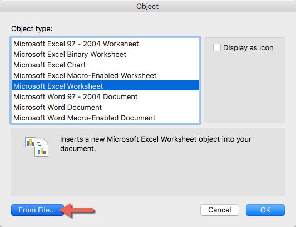The width and height of the screenshot is (296, 227).
Task: Choose Microsoft Excel Binary Worksheet
Action: (x=105, y=55)
